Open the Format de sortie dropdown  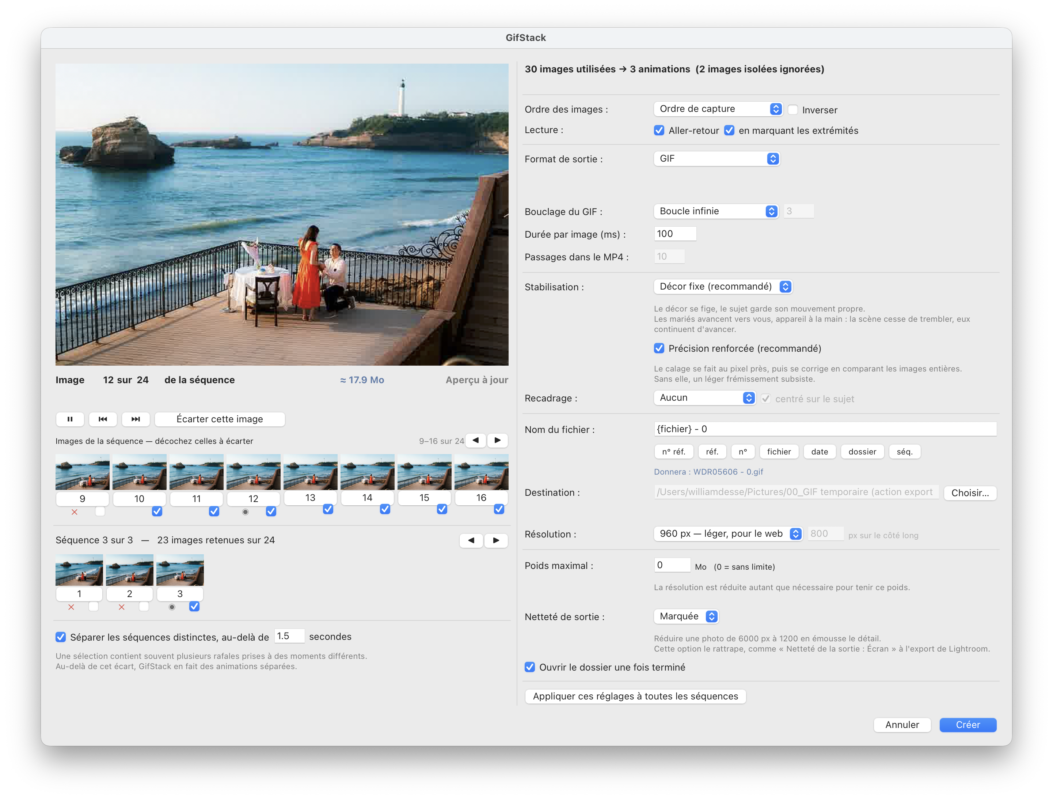(x=716, y=159)
